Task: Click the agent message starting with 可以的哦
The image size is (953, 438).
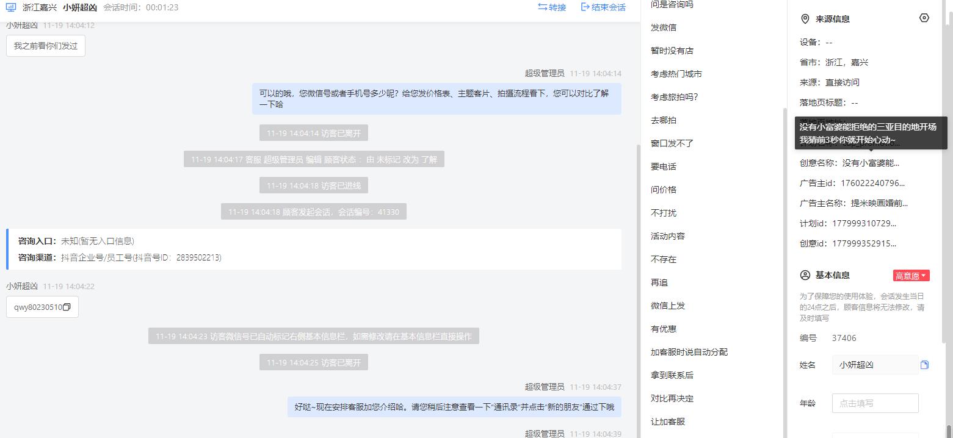Action: tap(437, 99)
